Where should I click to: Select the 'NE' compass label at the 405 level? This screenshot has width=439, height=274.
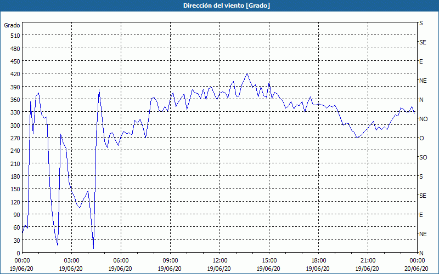[423, 81]
